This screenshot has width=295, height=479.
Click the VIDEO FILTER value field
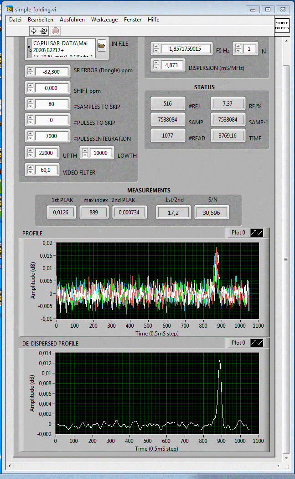[46, 170]
